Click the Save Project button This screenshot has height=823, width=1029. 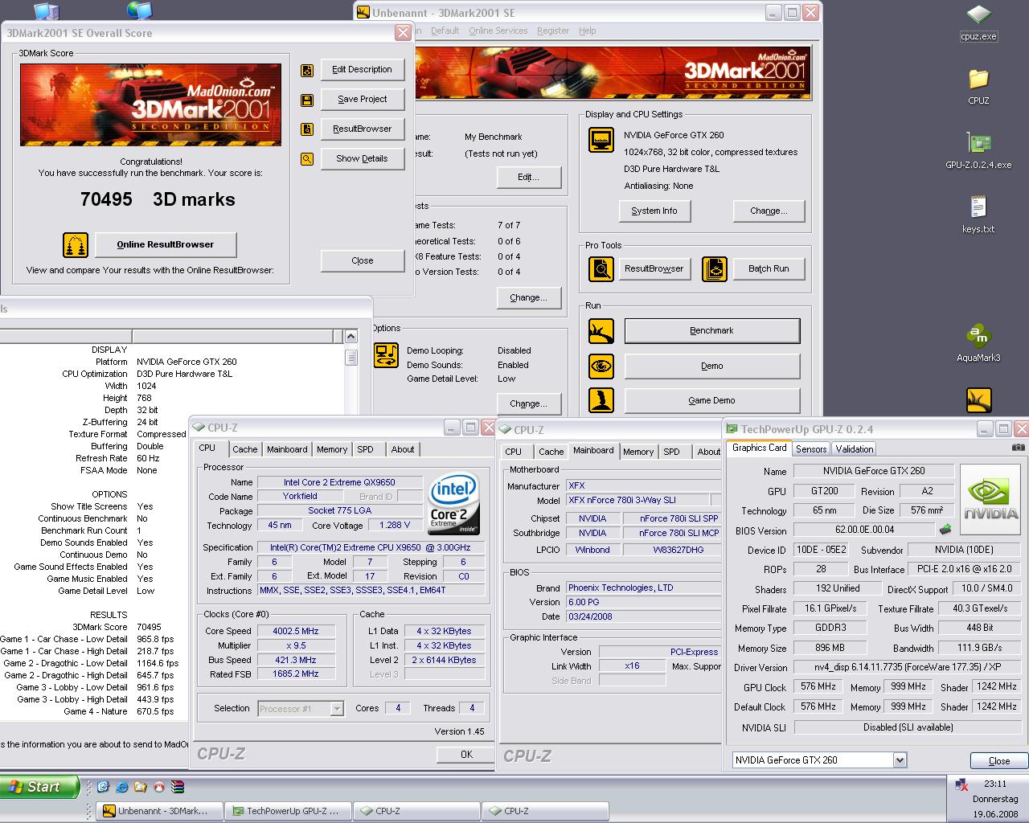(x=362, y=99)
